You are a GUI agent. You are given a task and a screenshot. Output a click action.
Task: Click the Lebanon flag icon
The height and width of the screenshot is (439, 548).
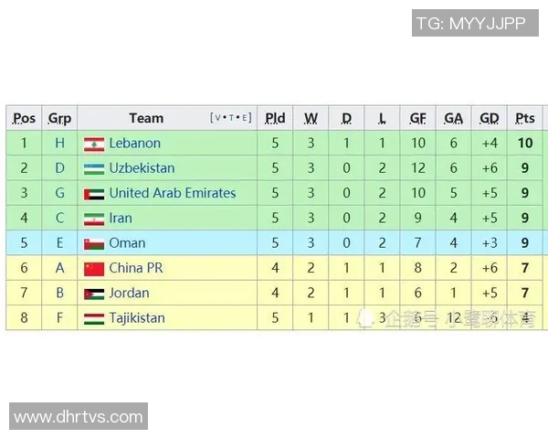pos(93,144)
